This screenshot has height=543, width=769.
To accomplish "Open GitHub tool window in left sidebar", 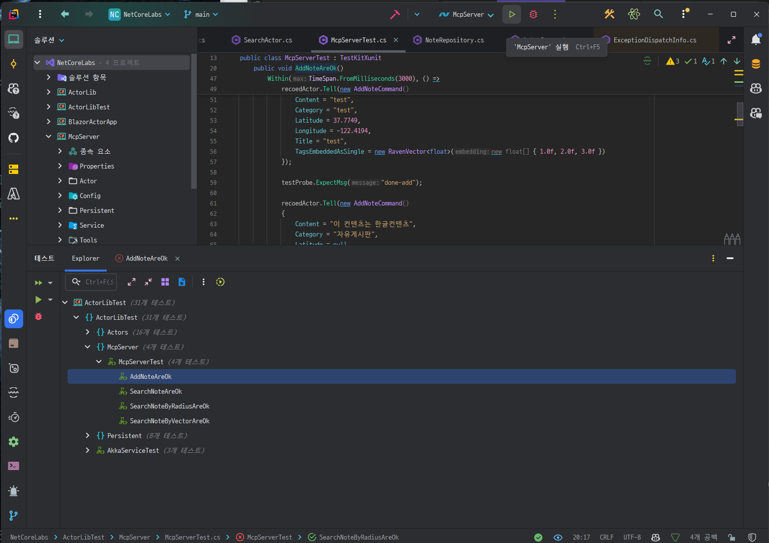I will (14, 137).
